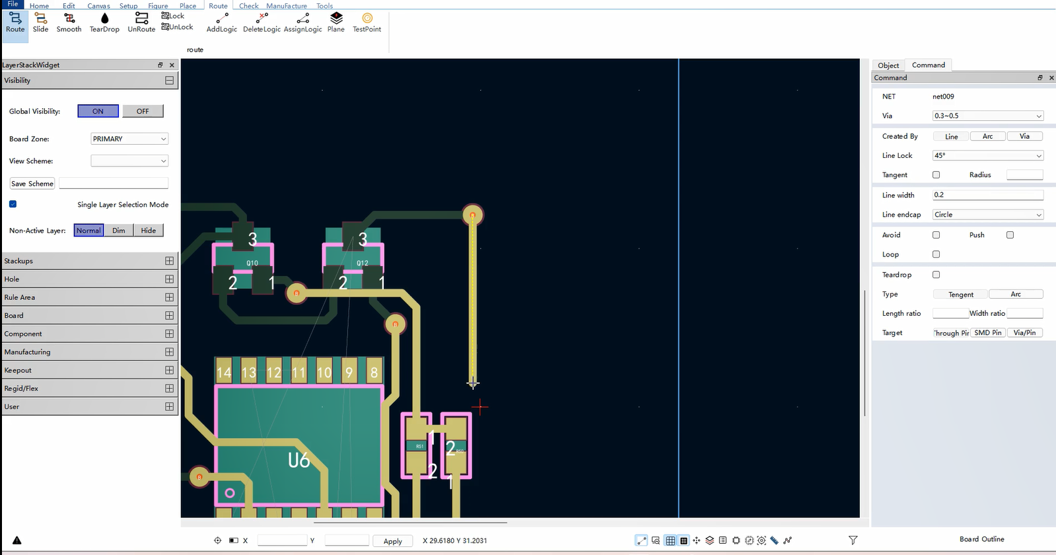Click the Save Scheme button
The width and height of the screenshot is (1056, 555).
click(x=32, y=183)
